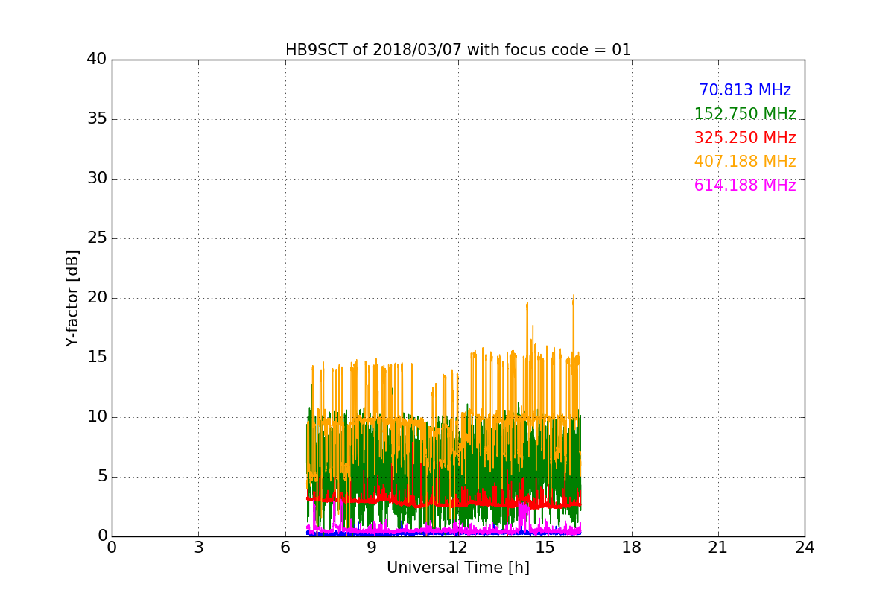Click x-axis tick value 21

click(x=718, y=548)
